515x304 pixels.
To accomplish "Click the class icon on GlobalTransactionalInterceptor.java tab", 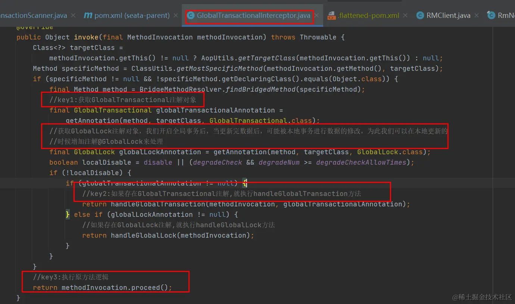I will (x=191, y=16).
